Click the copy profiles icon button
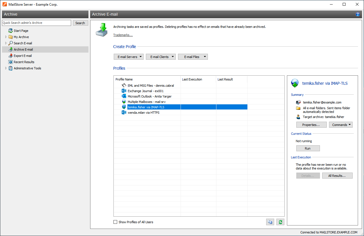This screenshot has height=236, width=364. [270, 222]
